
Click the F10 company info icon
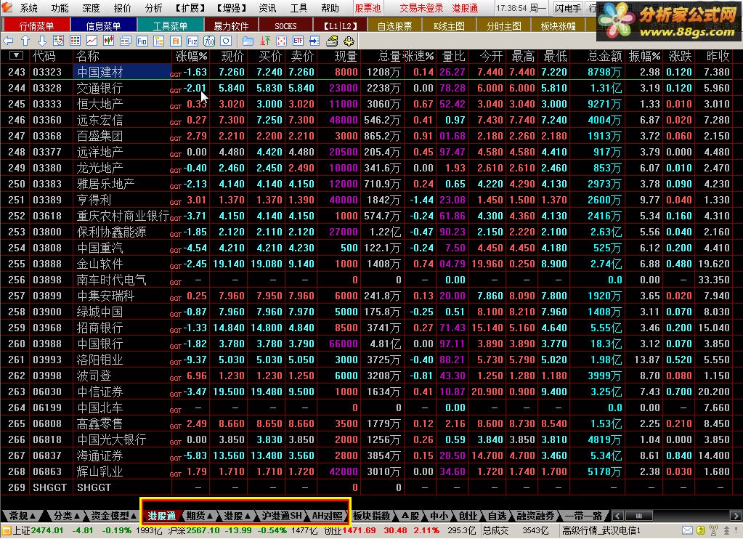click(142, 41)
